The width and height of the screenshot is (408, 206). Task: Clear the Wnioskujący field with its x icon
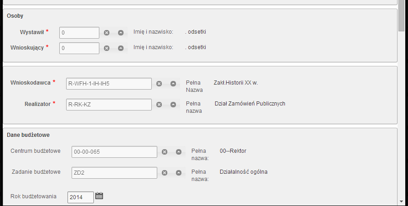click(x=107, y=48)
